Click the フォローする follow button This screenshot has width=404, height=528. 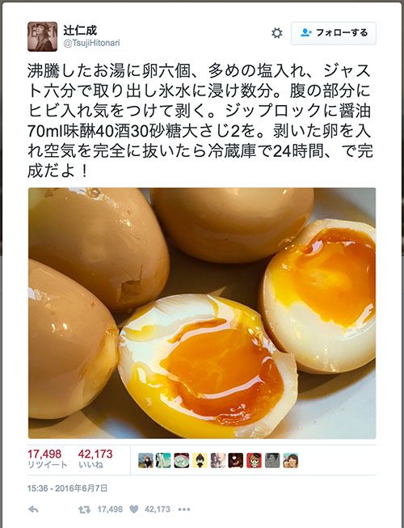(334, 33)
